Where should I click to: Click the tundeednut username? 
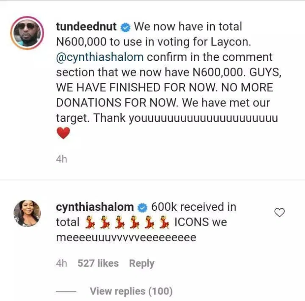86,27
